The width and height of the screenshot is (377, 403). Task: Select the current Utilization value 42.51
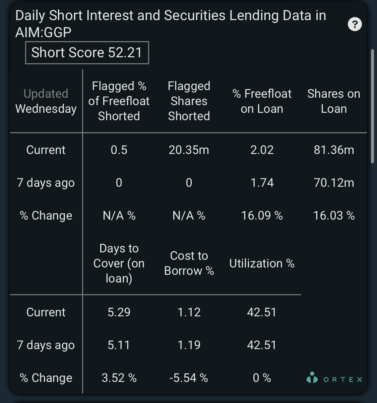(x=262, y=312)
